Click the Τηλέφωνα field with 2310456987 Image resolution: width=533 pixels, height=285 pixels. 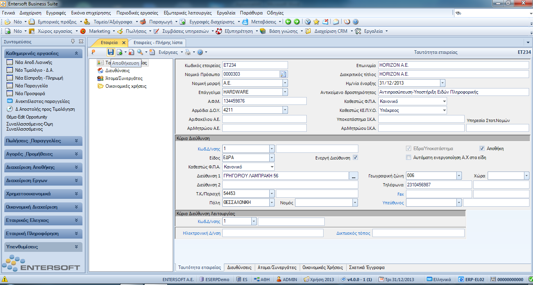[439, 185]
